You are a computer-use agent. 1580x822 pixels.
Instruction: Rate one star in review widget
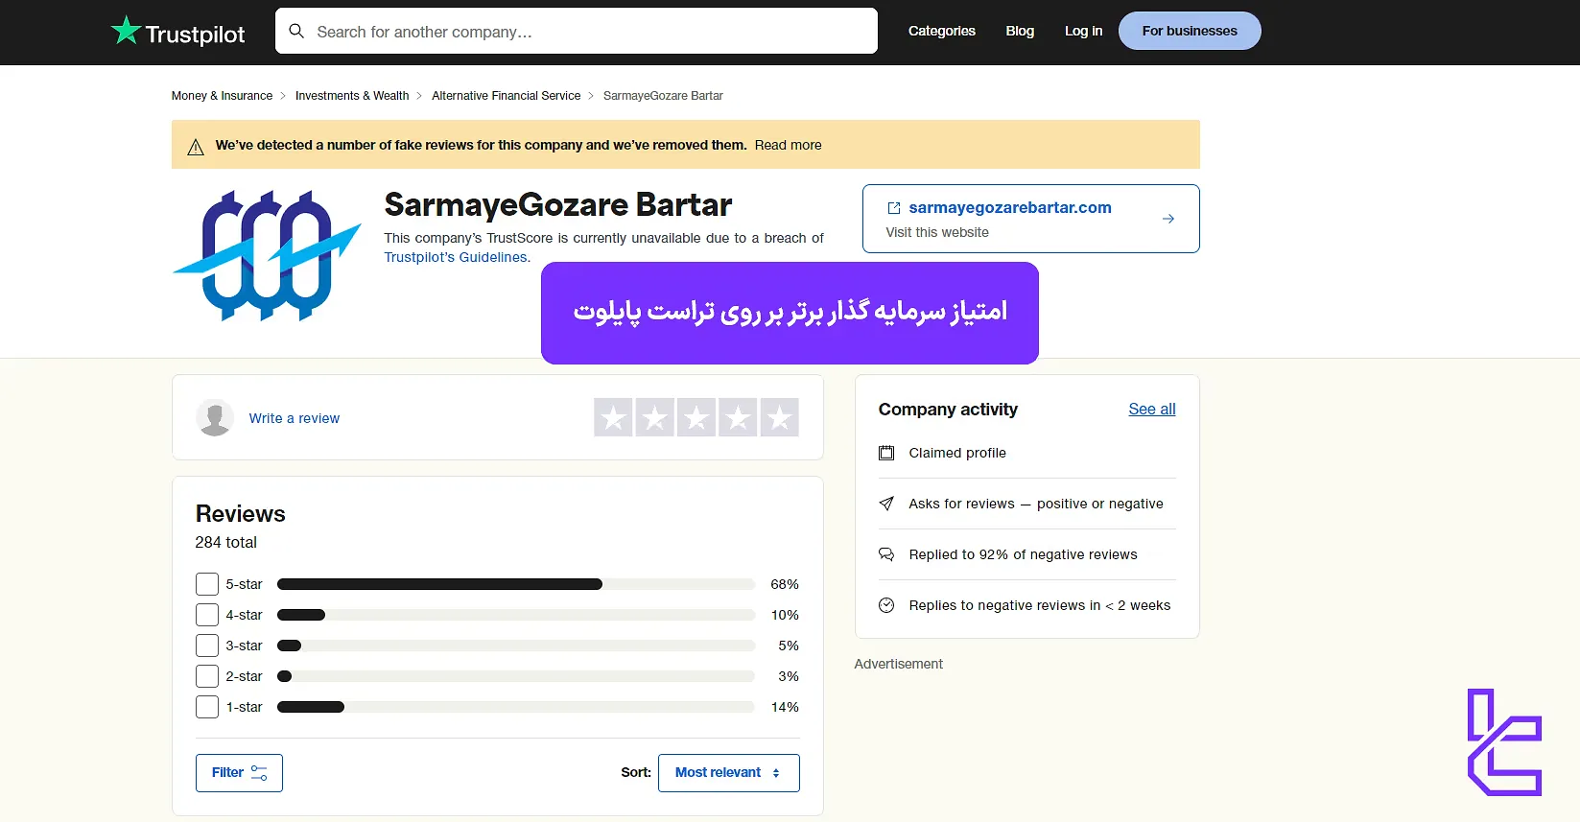click(x=613, y=417)
